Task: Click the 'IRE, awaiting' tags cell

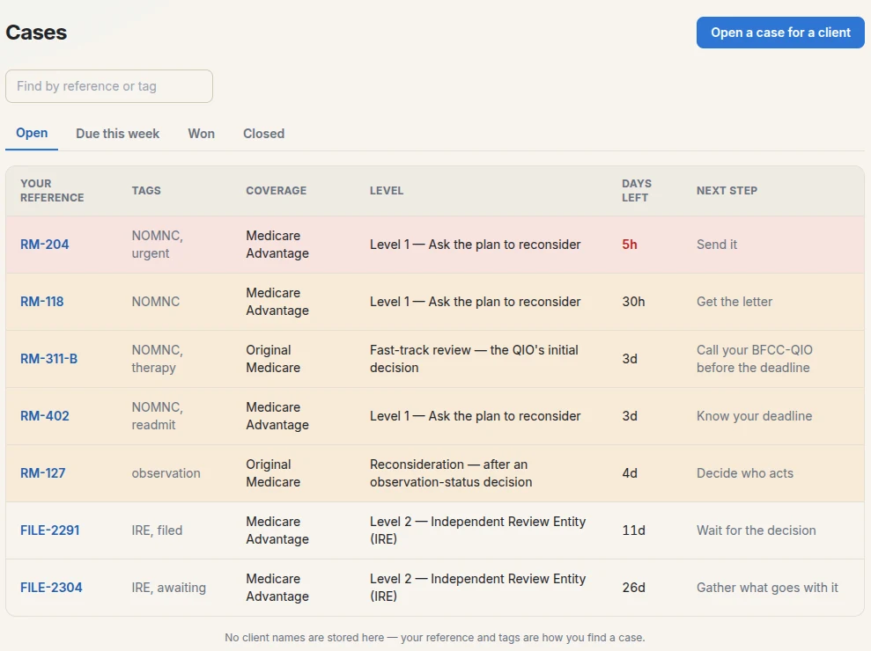Action: pyautogui.click(x=169, y=587)
